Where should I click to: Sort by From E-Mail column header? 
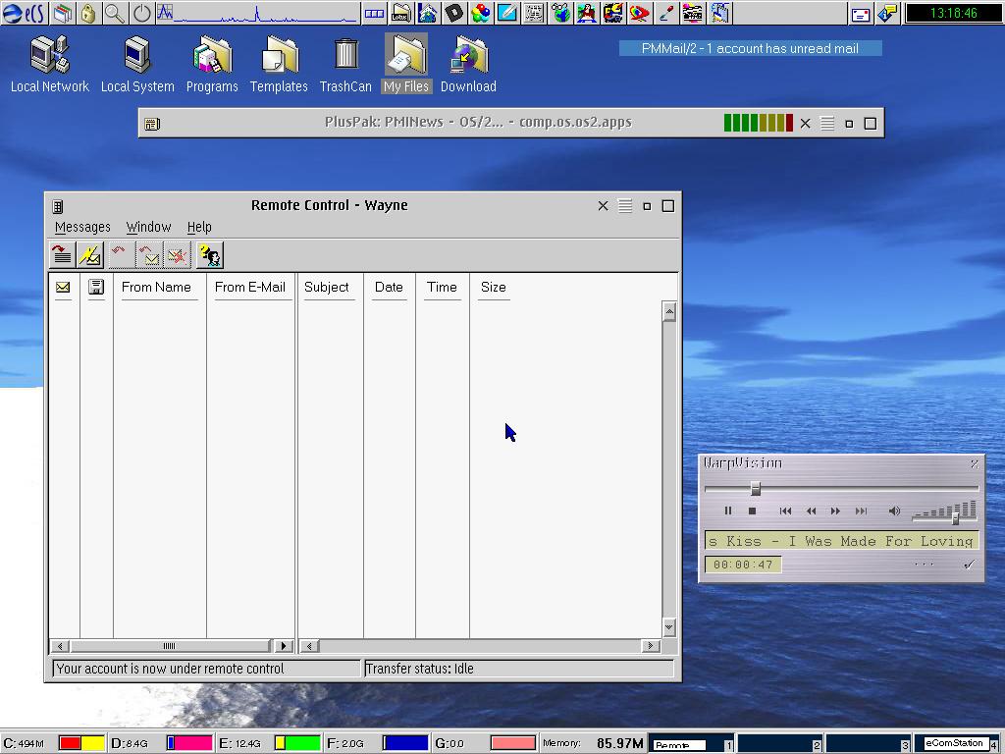(x=250, y=288)
